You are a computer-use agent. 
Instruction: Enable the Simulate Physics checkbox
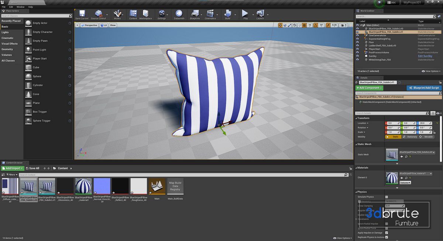point(387,197)
